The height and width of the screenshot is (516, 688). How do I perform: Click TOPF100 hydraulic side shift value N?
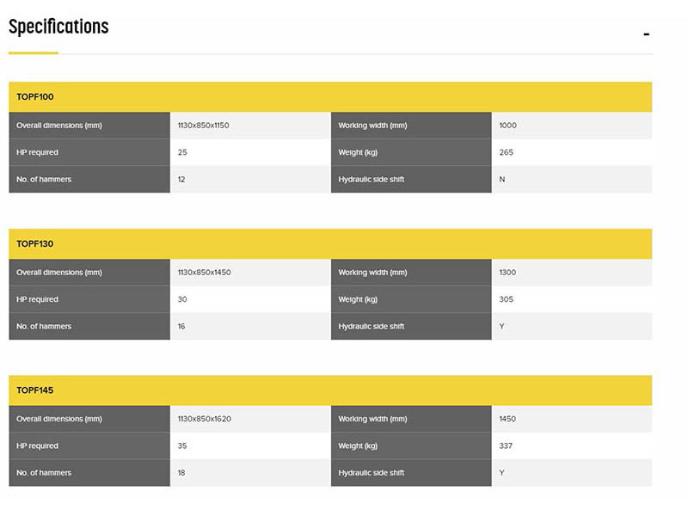(x=502, y=180)
